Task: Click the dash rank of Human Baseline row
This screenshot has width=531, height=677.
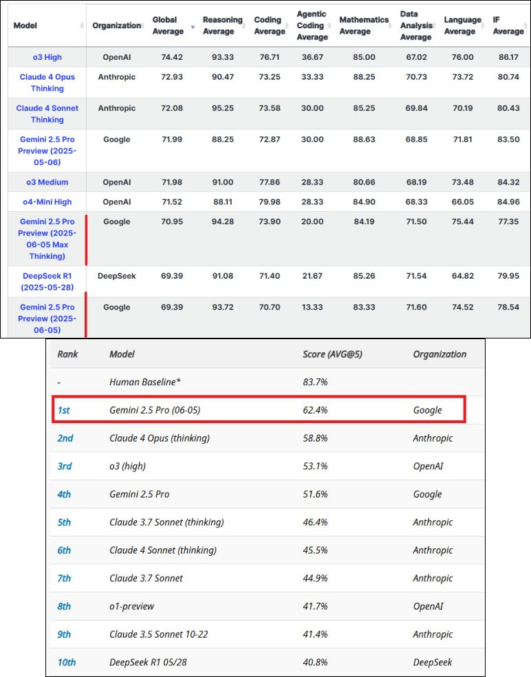Action: pos(59,383)
